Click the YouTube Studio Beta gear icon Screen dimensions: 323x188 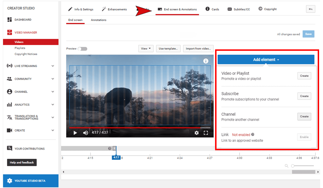click(10, 181)
